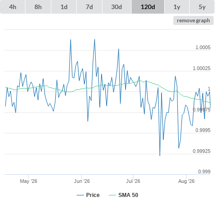Switch chart to 1y range
The image size is (215, 207).
(x=177, y=7)
